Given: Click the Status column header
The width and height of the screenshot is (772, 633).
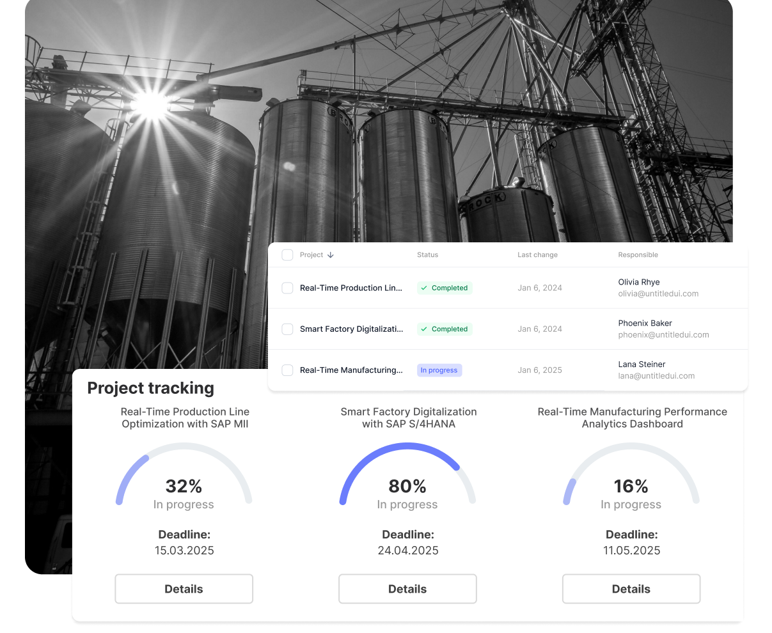Looking at the screenshot, I should (428, 255).
